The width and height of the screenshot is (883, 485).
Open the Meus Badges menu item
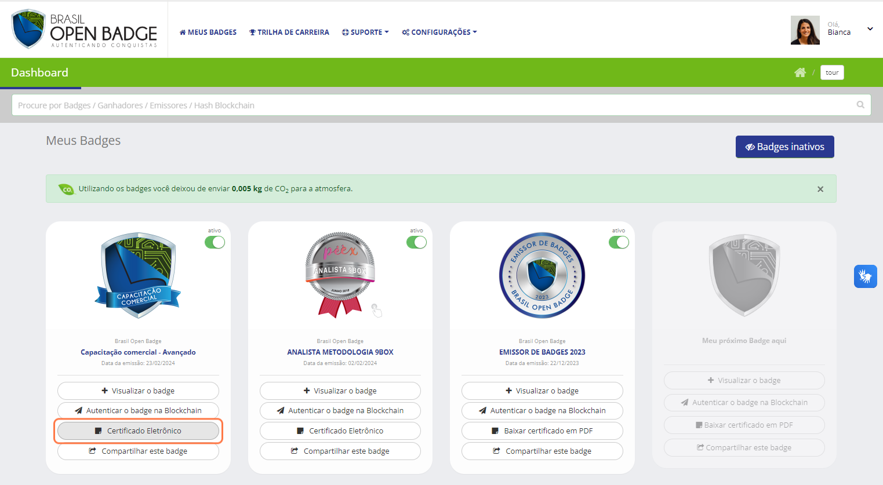[x=208, y=32]
